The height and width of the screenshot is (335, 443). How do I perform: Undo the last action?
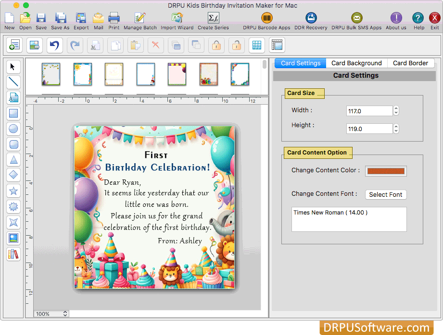[x=54, y=45]
